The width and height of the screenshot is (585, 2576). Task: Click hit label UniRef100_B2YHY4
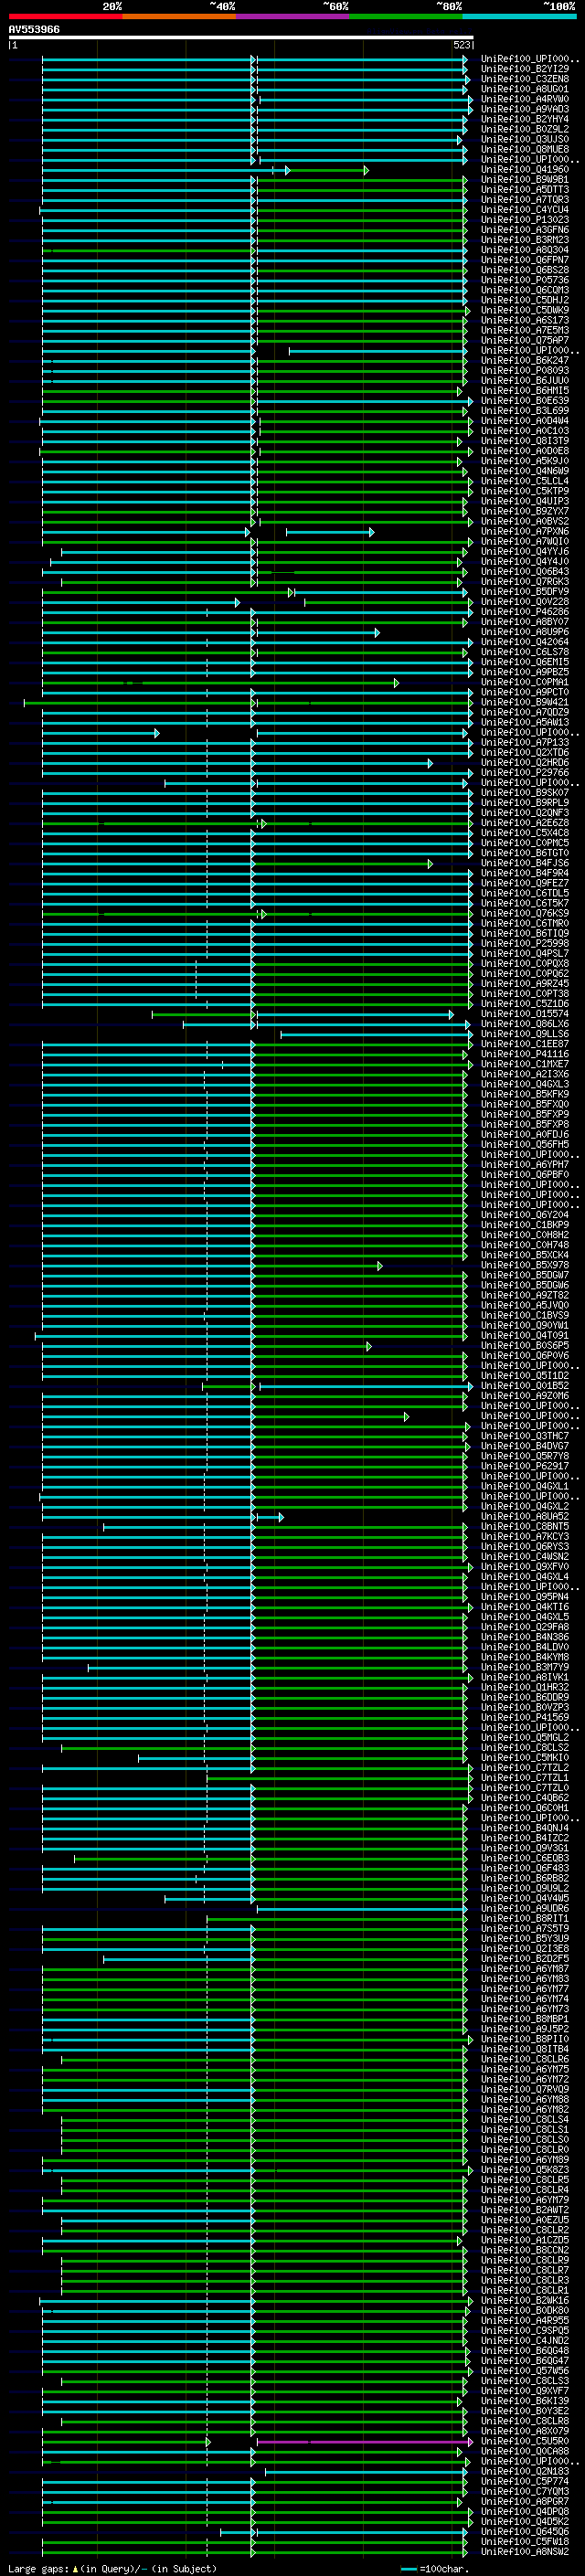pyautogui.click(x=525, y=119)
